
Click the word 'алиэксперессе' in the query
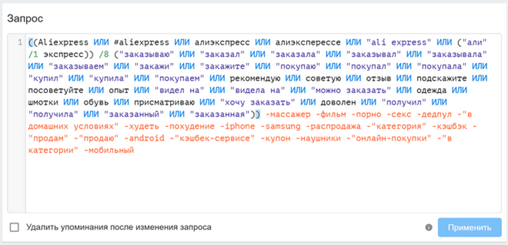click(308, 43)
